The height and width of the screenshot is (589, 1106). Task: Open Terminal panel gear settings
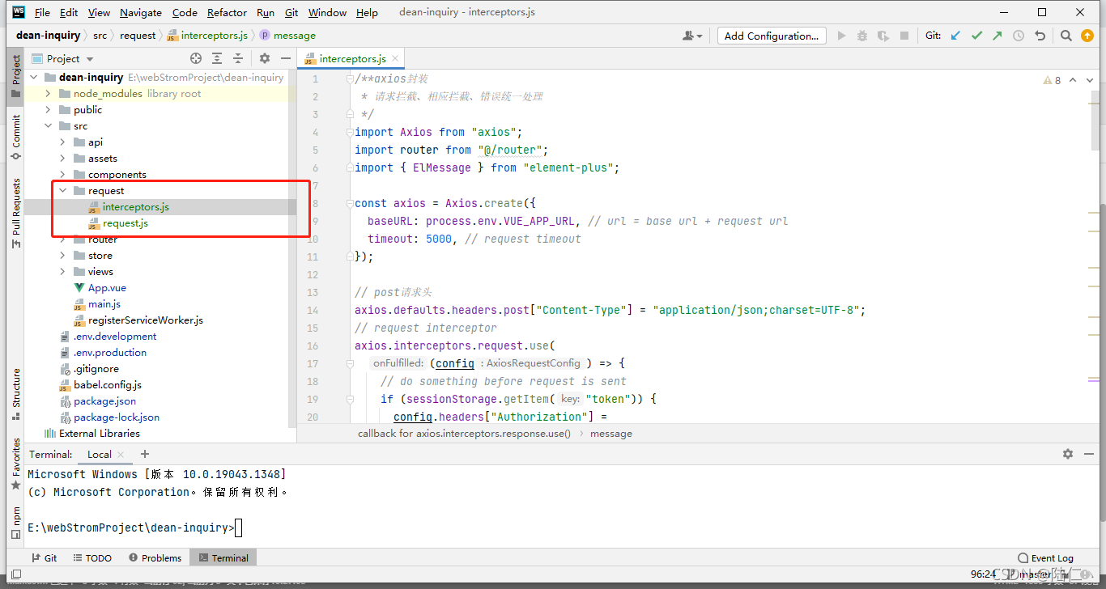point(1068,455)
